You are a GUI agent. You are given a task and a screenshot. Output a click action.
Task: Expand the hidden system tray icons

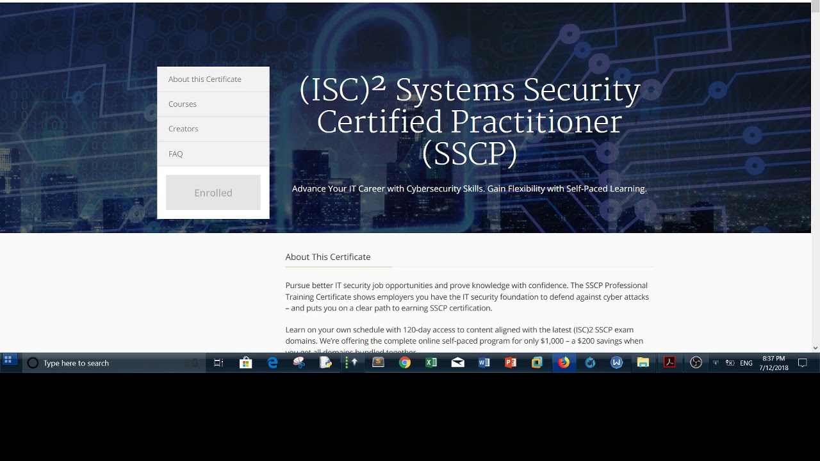[x=716, y=363]
